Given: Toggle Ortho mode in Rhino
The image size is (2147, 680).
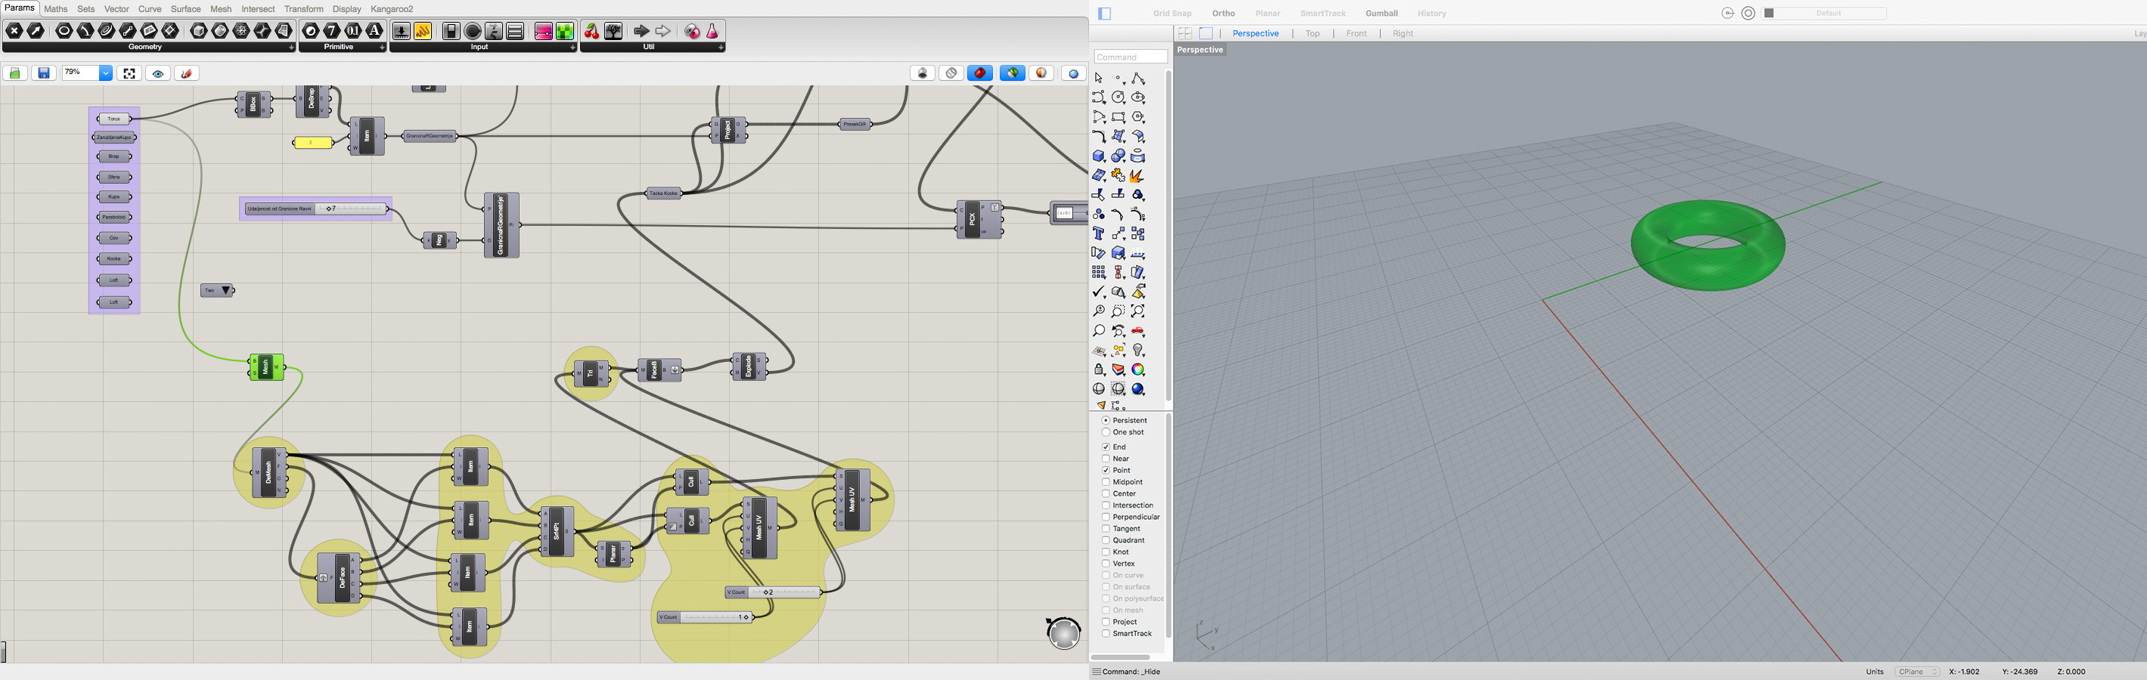Looking at the screenshot, I should (1224, 14).
